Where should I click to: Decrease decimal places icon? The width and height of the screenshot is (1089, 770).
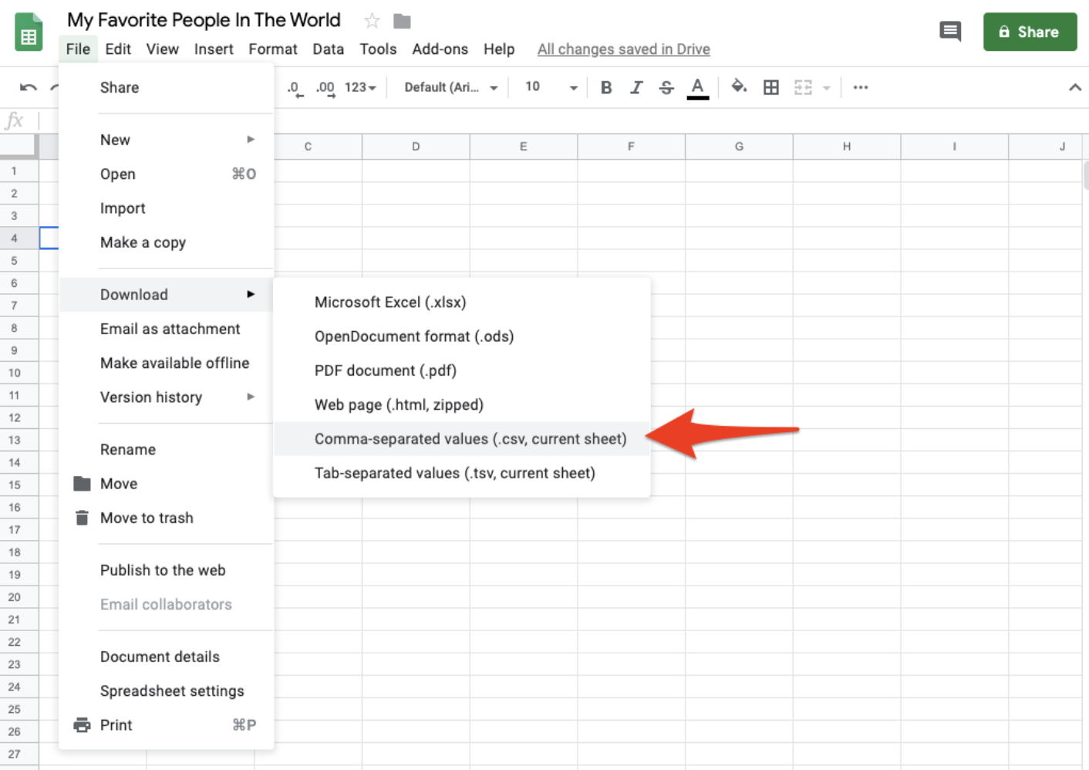coord(295,88)
